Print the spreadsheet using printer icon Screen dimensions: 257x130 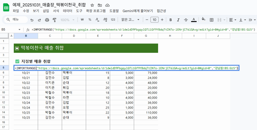click(x=47, y=20)
